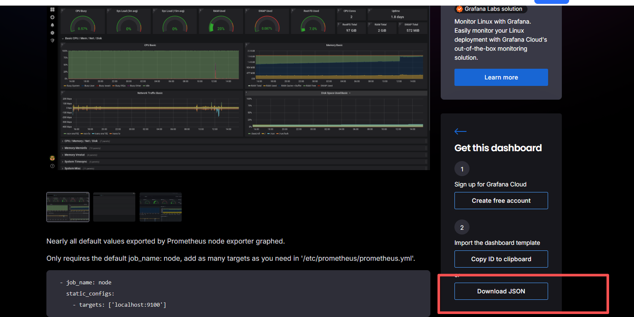Image resolution: width=634 pixels, height=317 pixels.
Task: Click the SWAP Used gauge showing 0.087%
Action: [x=267, y=24]
